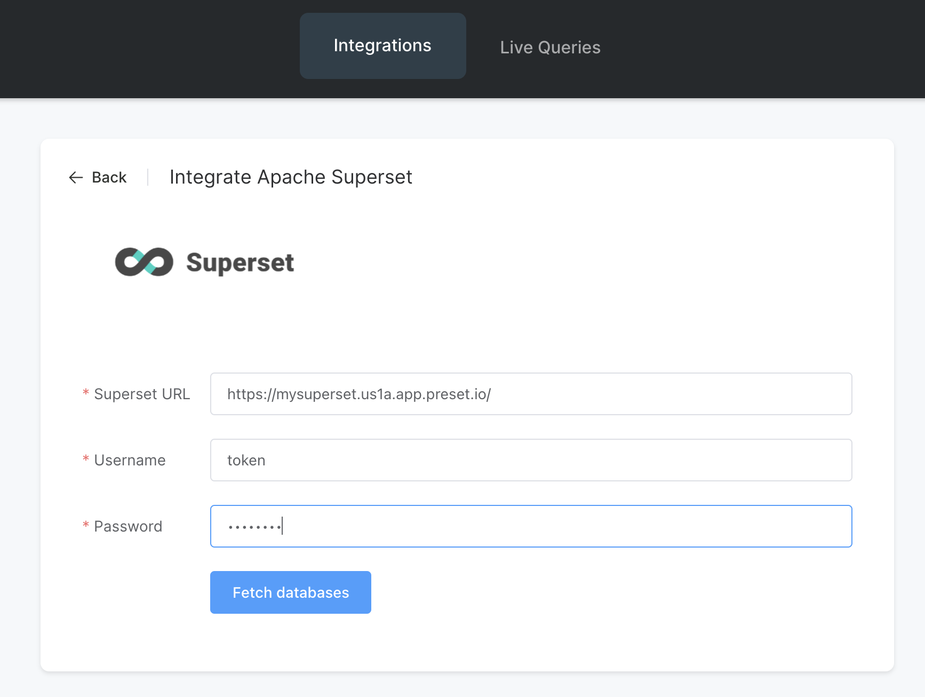Click the Superset URL field label
The width and height of the screenshot is (925, 697).
click(x=142, y=394)
